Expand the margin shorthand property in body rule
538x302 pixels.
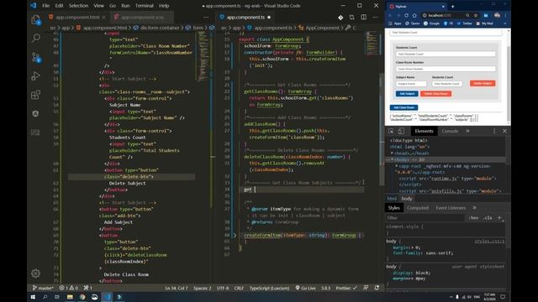[x=412, y=247]
